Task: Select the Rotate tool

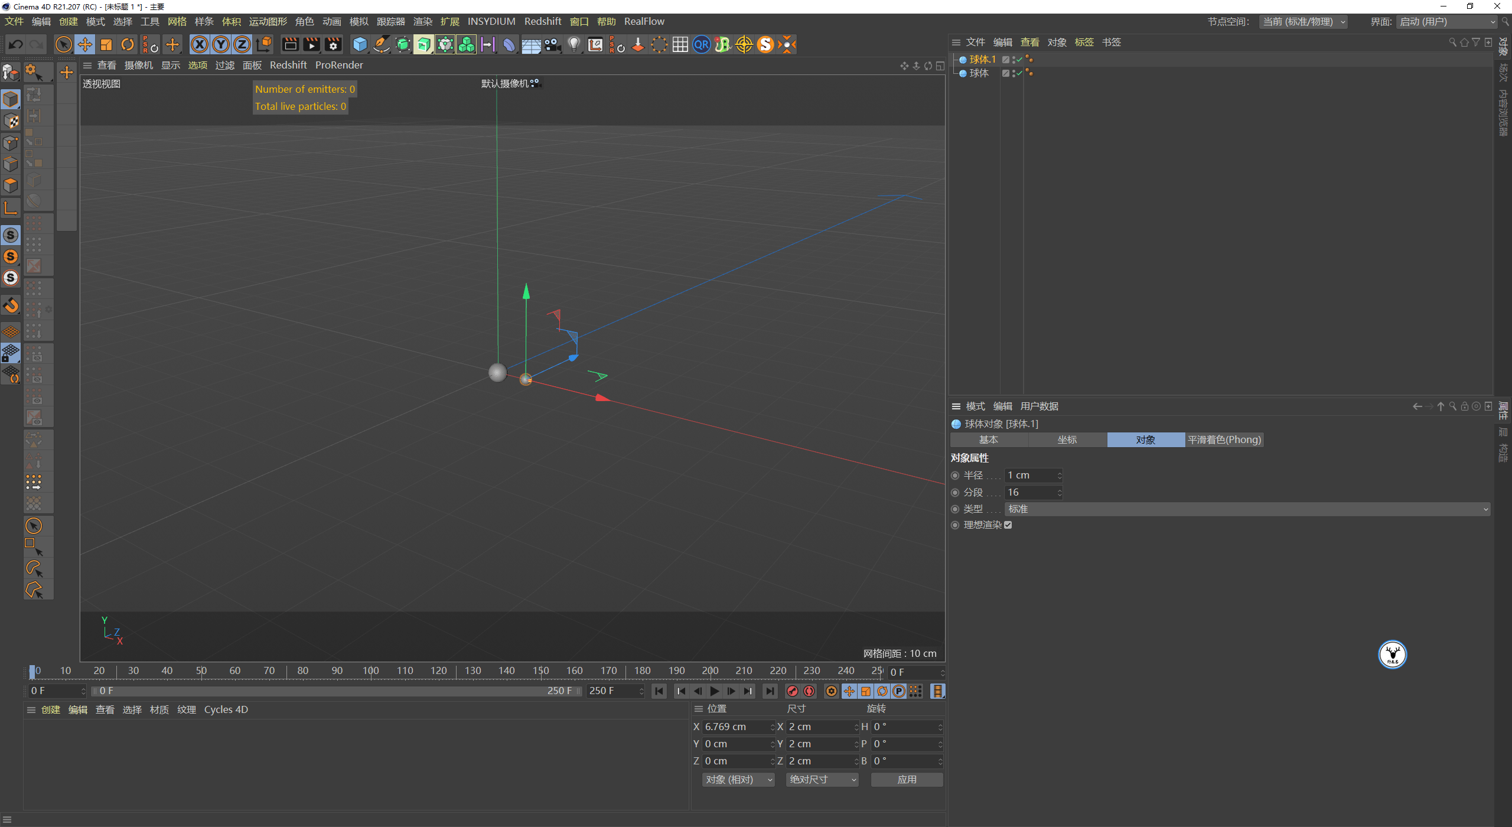Action: pos(128,44)
